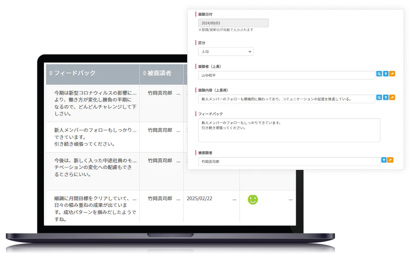Viewport: 413px width, 254px height.
Task: Click 竹岡真司郎 in the 順調に月間目標 row
Action: (160, 198)
